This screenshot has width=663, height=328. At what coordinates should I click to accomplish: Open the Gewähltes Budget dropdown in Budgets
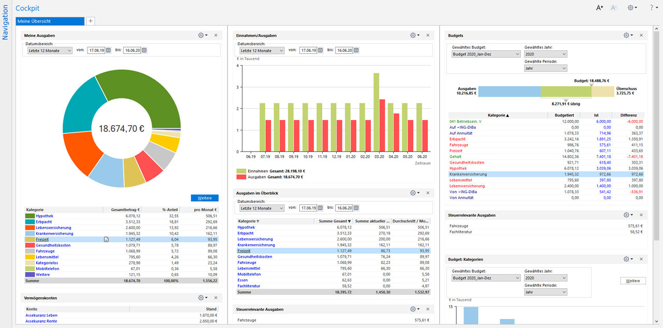(x=486, y=54)
